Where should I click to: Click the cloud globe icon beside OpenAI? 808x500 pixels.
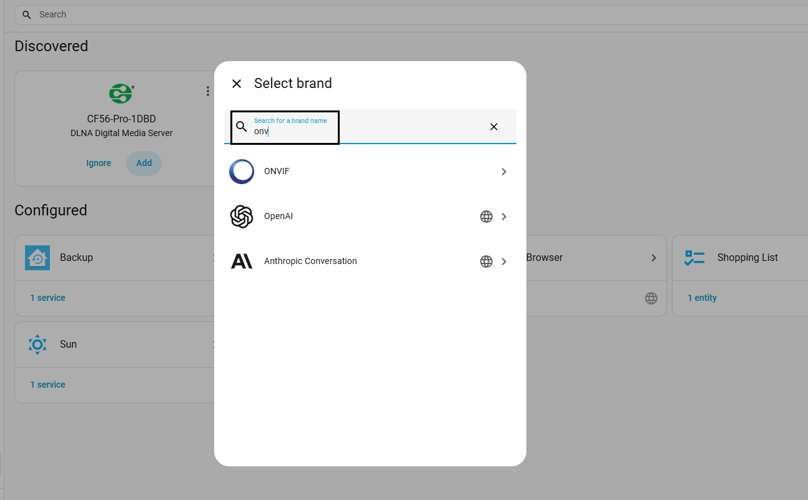click(x=486, y=217)
